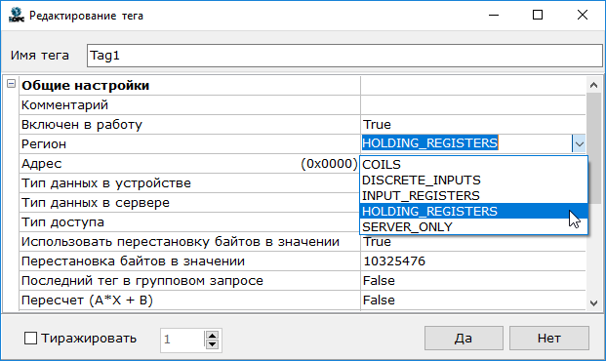Cancel with the Нет button

(549, 339)
